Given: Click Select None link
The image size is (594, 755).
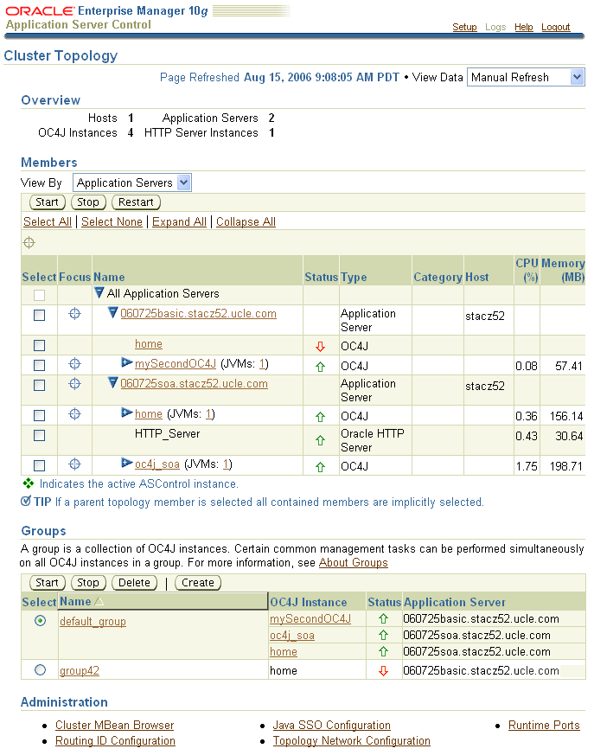Looking at the screenshot, I should 112,221.
